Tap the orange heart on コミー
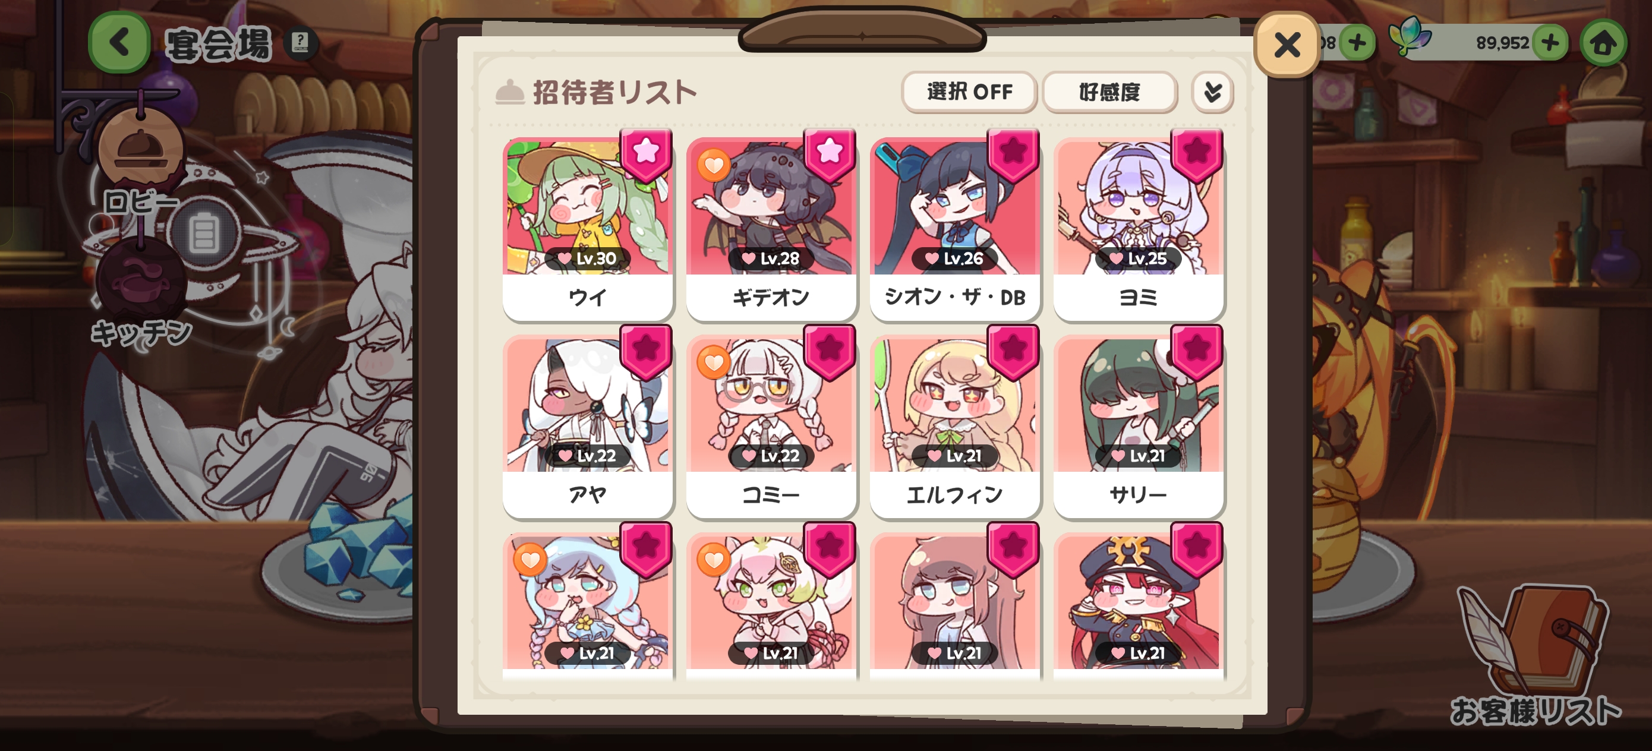Screen dimensions: 1652x751 tap(714, 363)
